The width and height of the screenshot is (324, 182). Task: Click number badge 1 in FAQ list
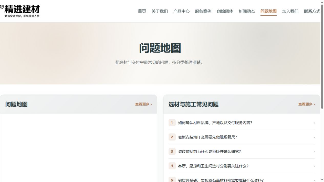pyautogui.click(x=172, y=123)
